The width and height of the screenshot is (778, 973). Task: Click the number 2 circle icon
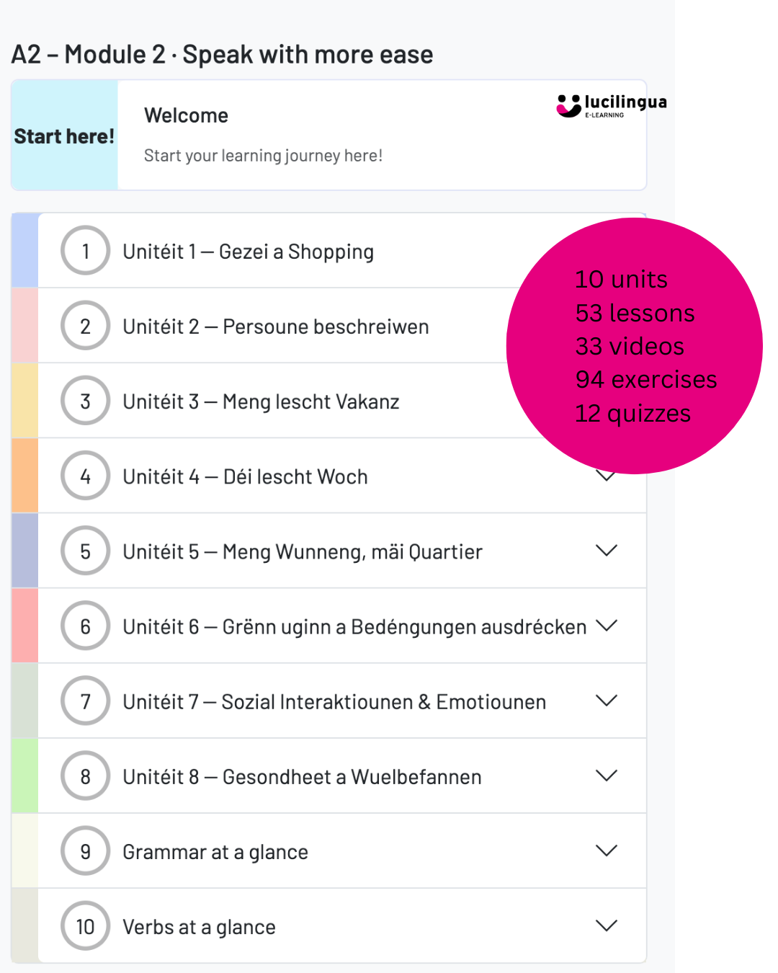point(86,326)
